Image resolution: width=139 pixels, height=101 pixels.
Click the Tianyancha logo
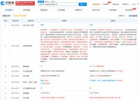point(8,3)
